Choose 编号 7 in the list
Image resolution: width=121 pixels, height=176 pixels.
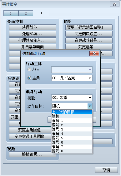click(x=72, y=147)
